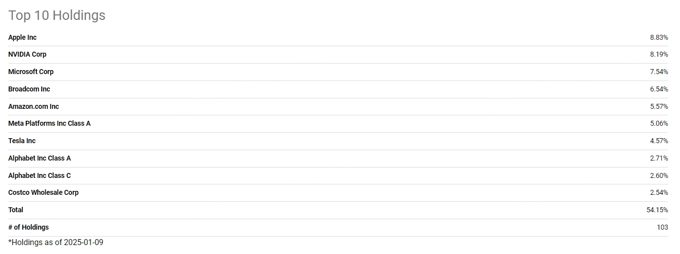Click the Apple Inc holding name
The width and height of the screenshot is (680, 254).
[22, 37]
